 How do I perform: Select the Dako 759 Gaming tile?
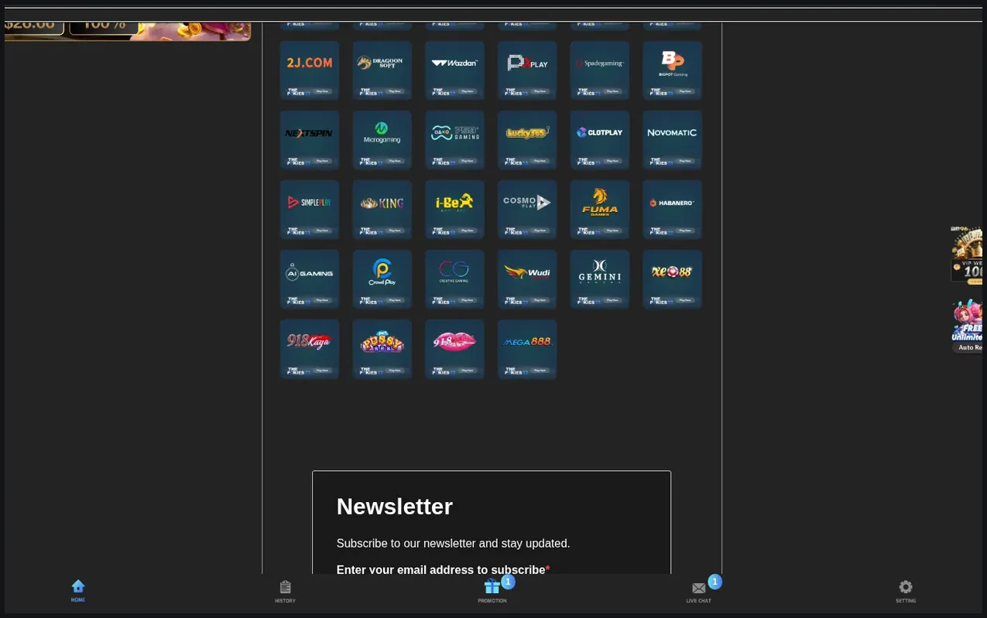[454, 140]
